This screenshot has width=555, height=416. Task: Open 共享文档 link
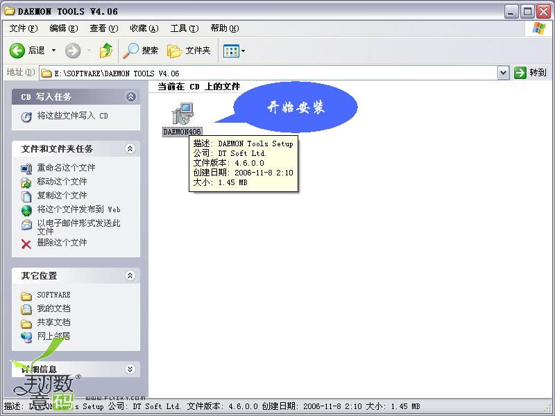(x=53, y=322)
